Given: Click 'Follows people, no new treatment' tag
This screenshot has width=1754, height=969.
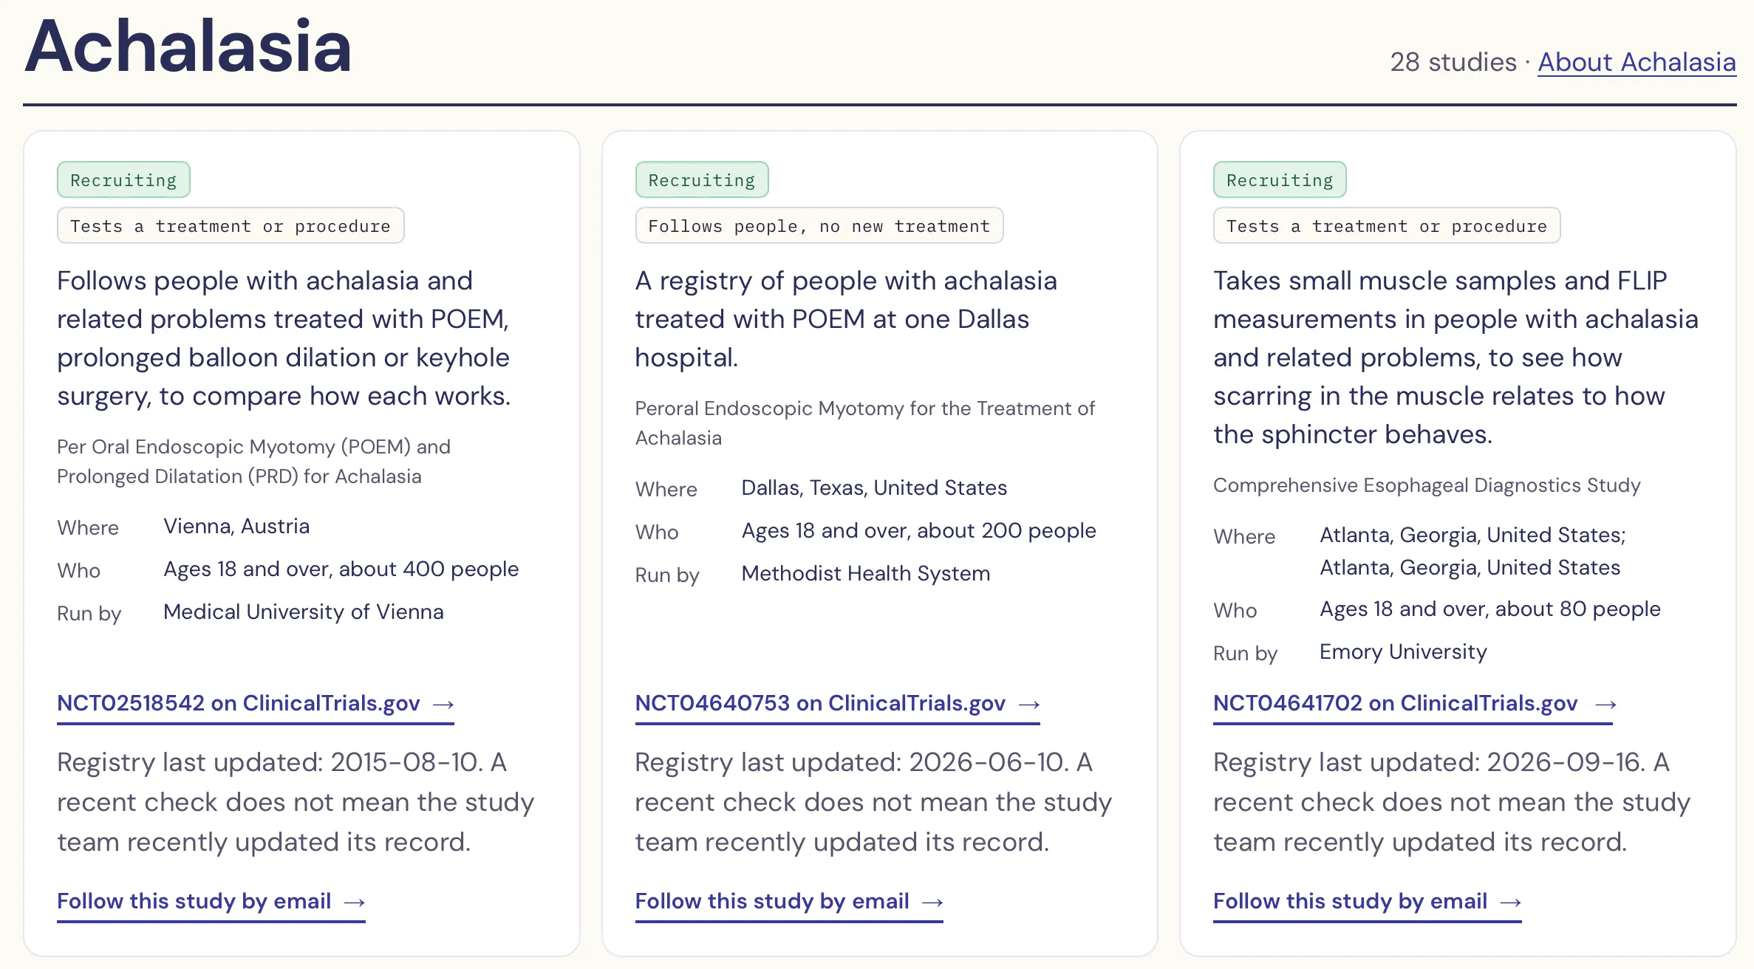Looking at the screenshot, I should pos(819,225).
